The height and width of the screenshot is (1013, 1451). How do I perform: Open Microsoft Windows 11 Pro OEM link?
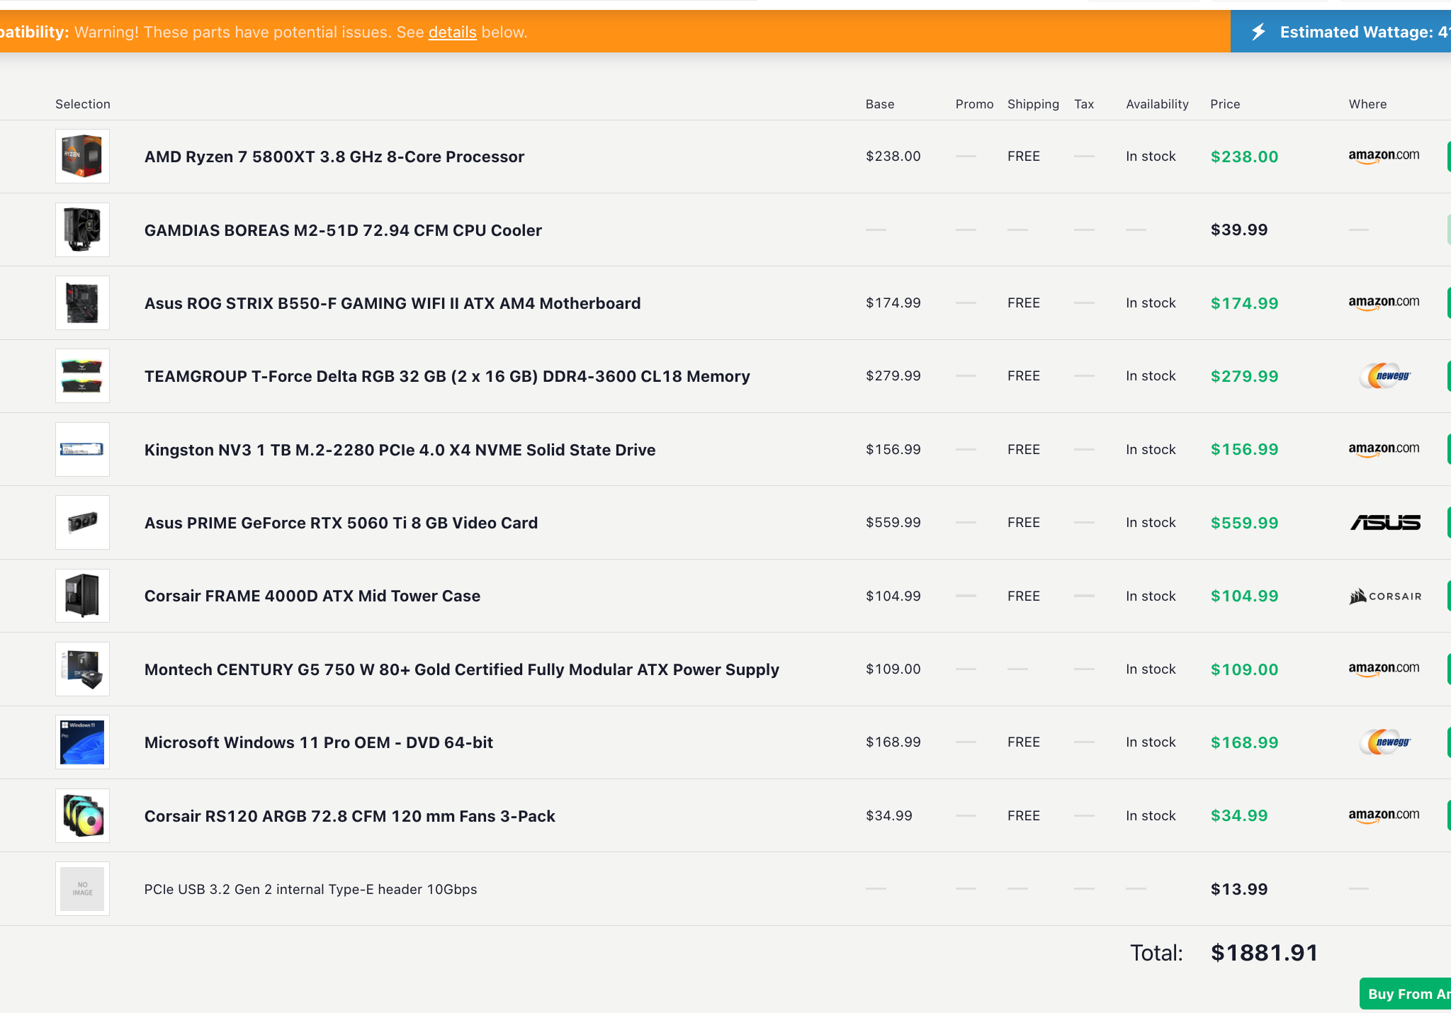click(x=319, y=742)
